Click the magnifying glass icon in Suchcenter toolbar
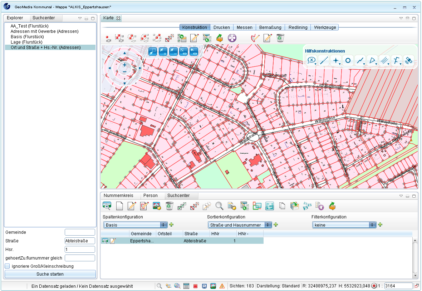Screen dimensions: 422x291 [x=219, y=206]
